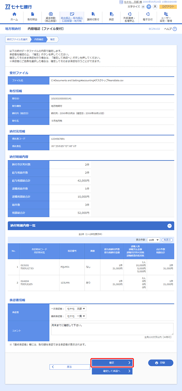The image size is (182, 391).
Task: Click 委託者コード value 1234567891
Action: [x=58, y=139]
